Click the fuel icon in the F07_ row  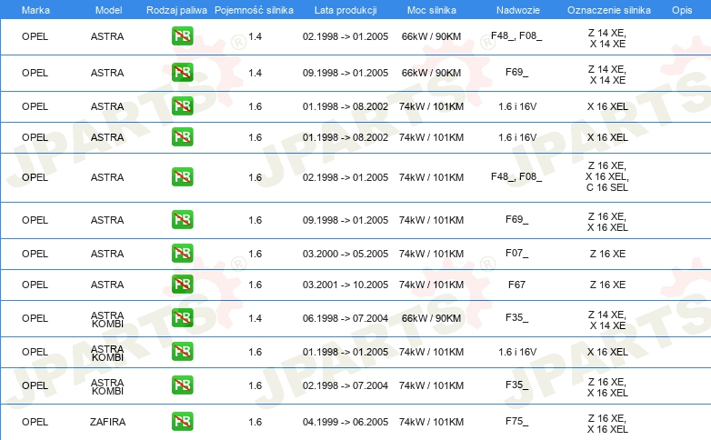[x=182, y=253]
